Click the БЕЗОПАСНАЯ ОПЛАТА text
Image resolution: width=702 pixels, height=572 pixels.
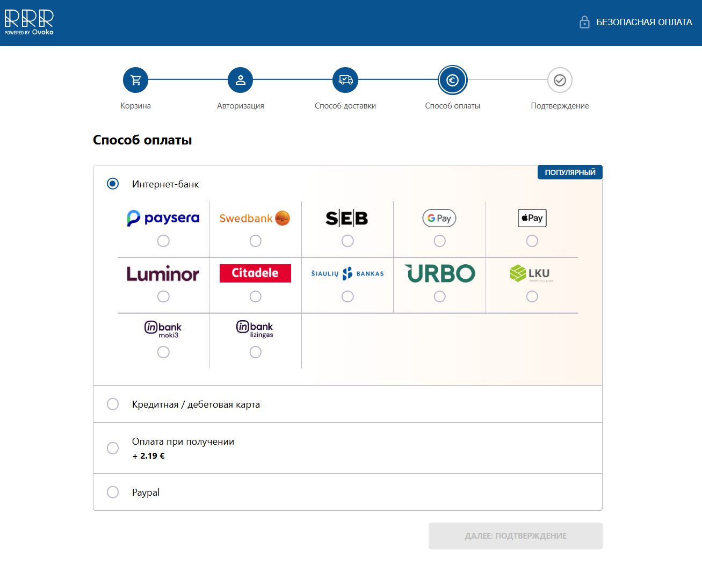[644, 22]
